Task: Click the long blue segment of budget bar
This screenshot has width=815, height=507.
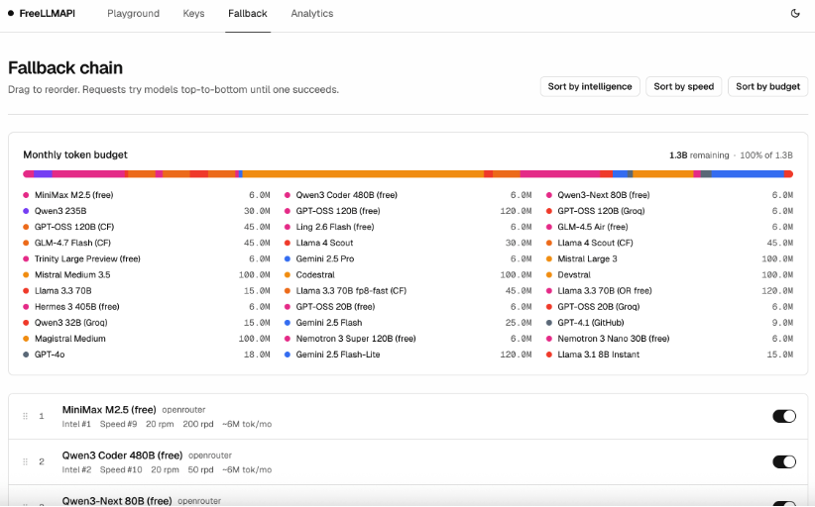Action: 748,174
